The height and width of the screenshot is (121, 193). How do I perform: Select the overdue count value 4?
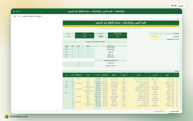point(69,37)
